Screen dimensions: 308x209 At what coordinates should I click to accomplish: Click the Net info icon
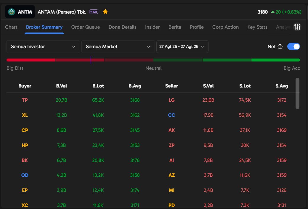(280, 47)
